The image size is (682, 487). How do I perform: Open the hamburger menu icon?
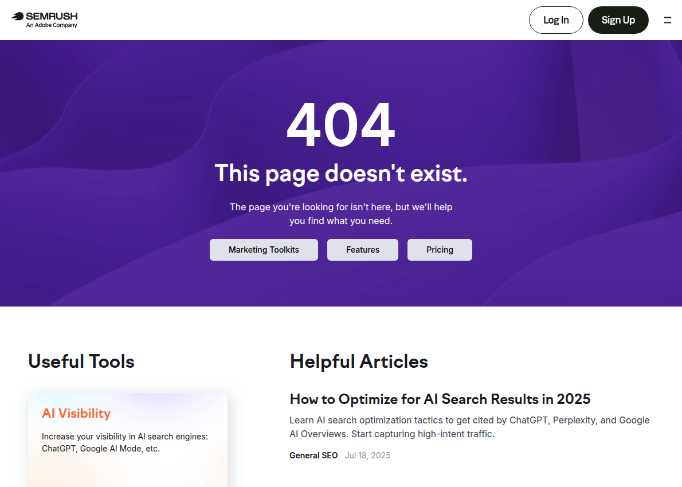[667, 20]
